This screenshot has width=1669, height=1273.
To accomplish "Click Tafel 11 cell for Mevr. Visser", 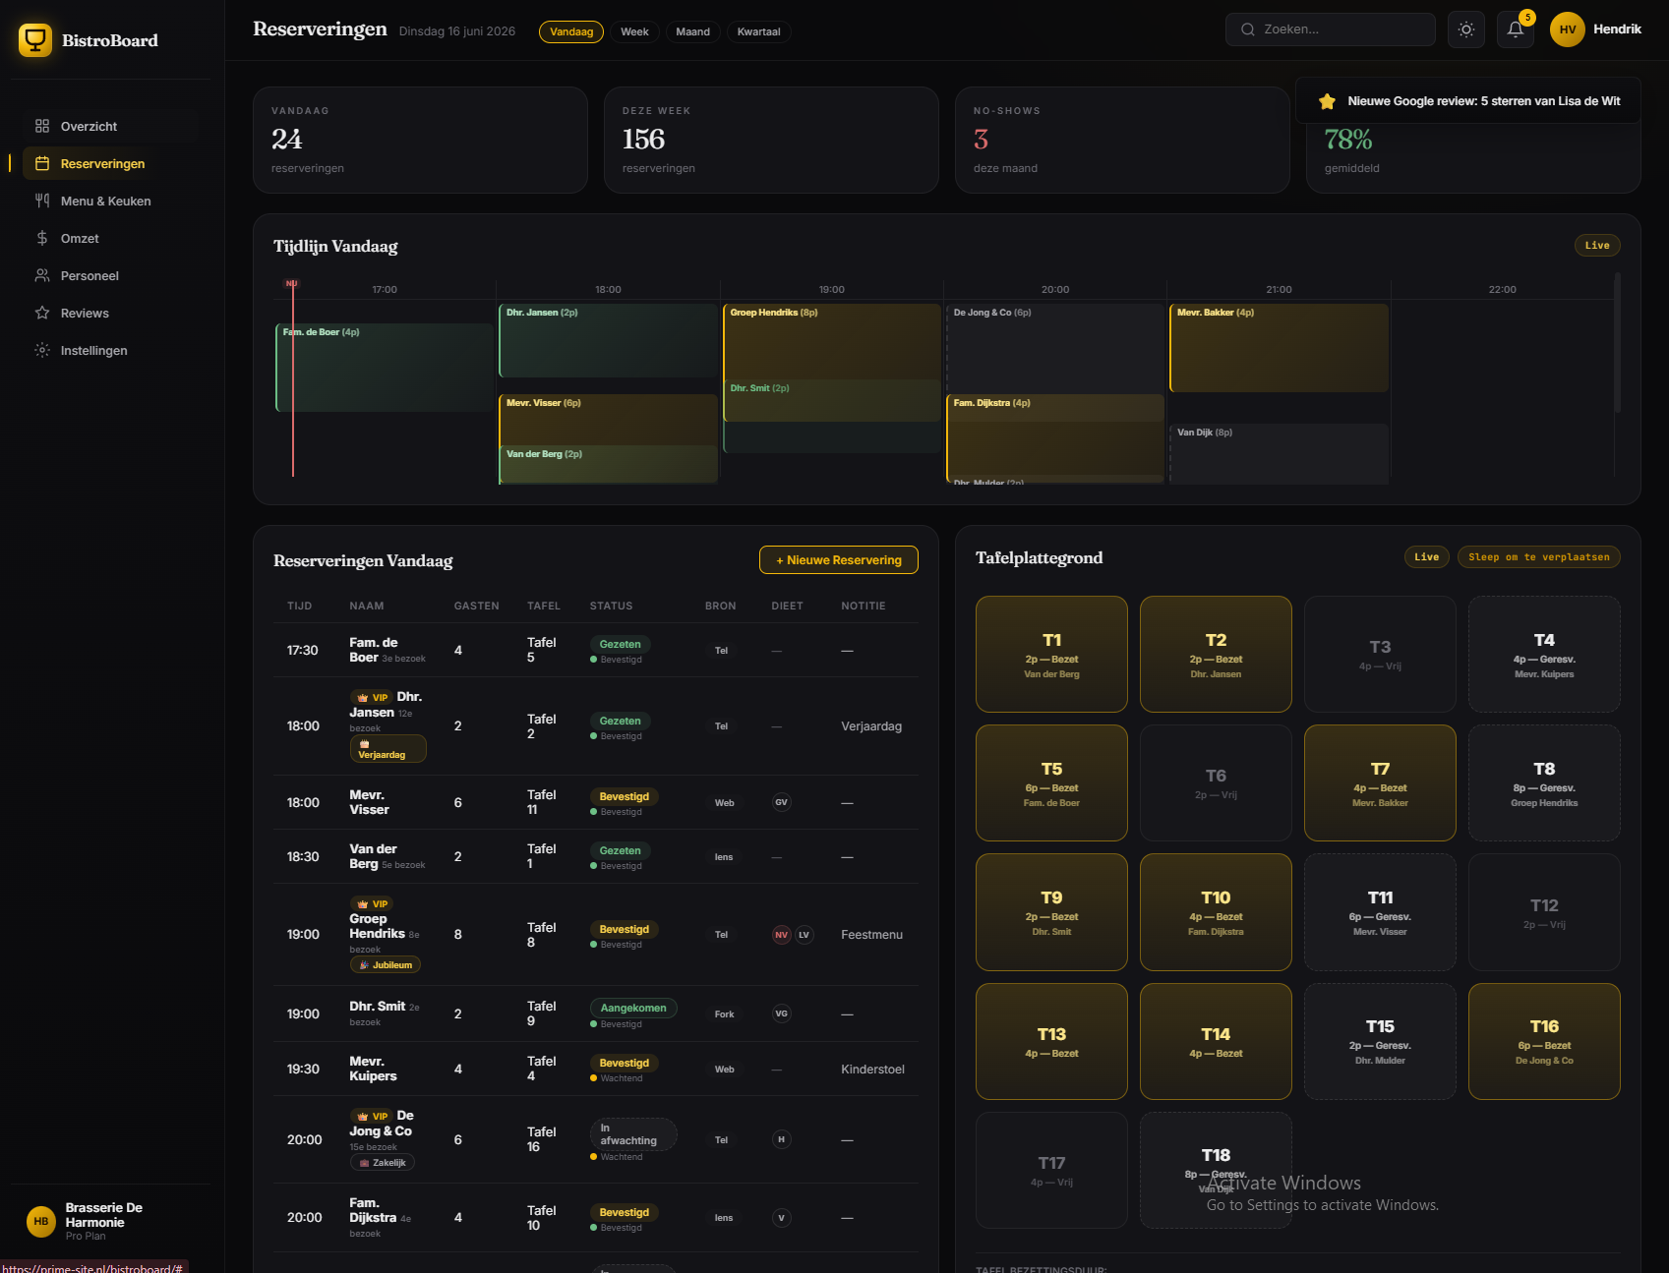I will point(541,802).
